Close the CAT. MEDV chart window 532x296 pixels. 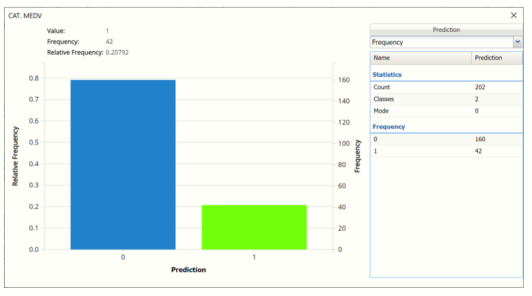click(514, 15)
